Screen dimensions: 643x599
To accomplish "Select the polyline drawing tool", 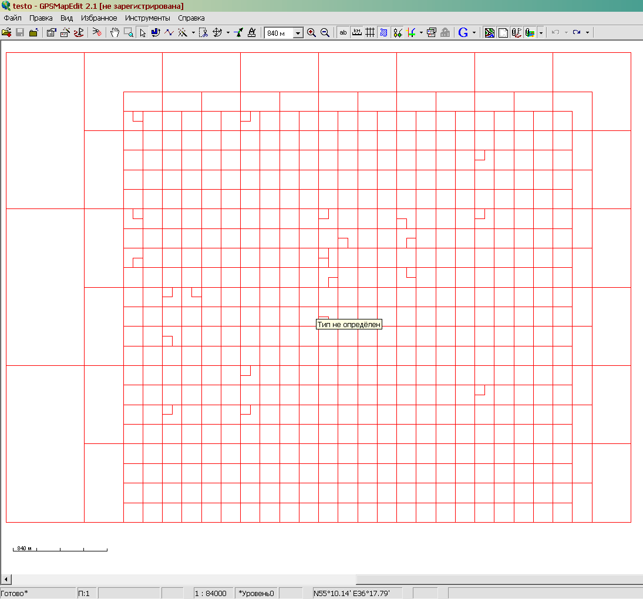I will 169,33.
